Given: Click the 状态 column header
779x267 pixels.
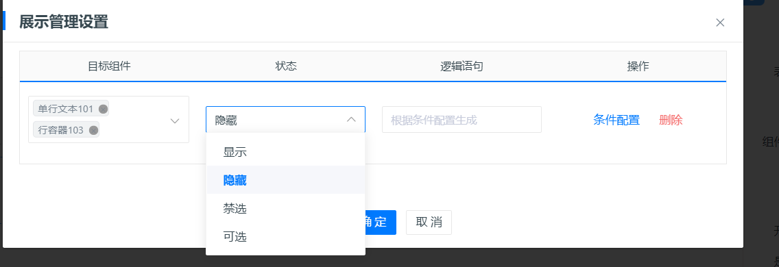Looking at the screenshot, I should coord(286,66).
